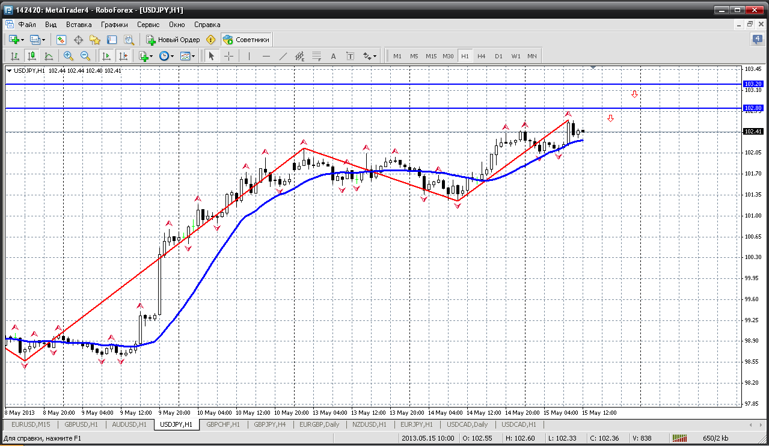
Task: Select timeframe M30 button
Action: click(448, 56)
